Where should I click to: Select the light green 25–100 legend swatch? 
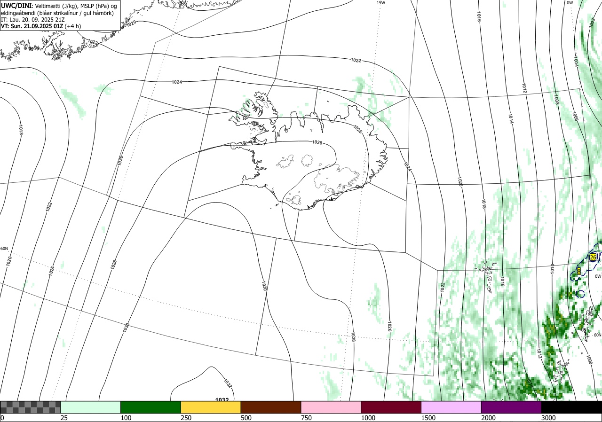tap(91, 407)
